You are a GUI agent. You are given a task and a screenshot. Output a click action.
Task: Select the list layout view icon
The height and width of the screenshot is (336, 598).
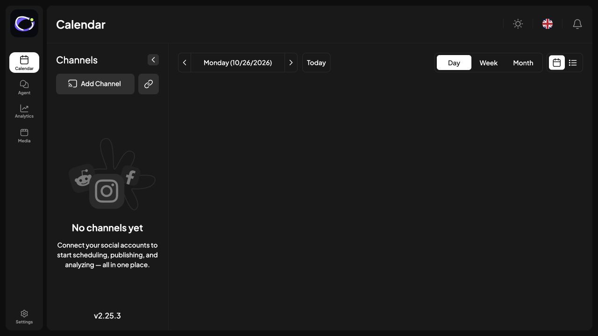pos(573,63)
